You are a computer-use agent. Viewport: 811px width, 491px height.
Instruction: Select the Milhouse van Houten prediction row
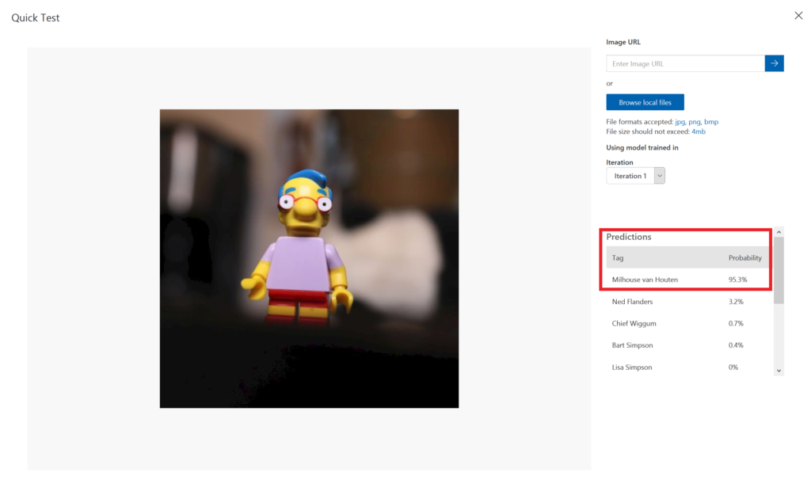click(687, 280)
